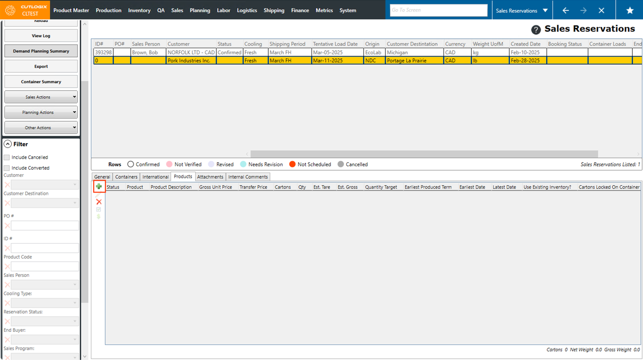Collapse the Filter section chevron
This screenshot has height=360, width=643.
8,144
